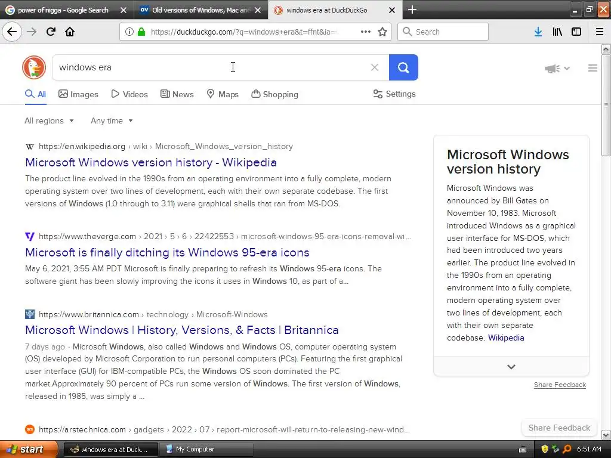Click the network connection tray icon
Image resolution: width=611 pixels, height=458 pixels.
point(556,450)
